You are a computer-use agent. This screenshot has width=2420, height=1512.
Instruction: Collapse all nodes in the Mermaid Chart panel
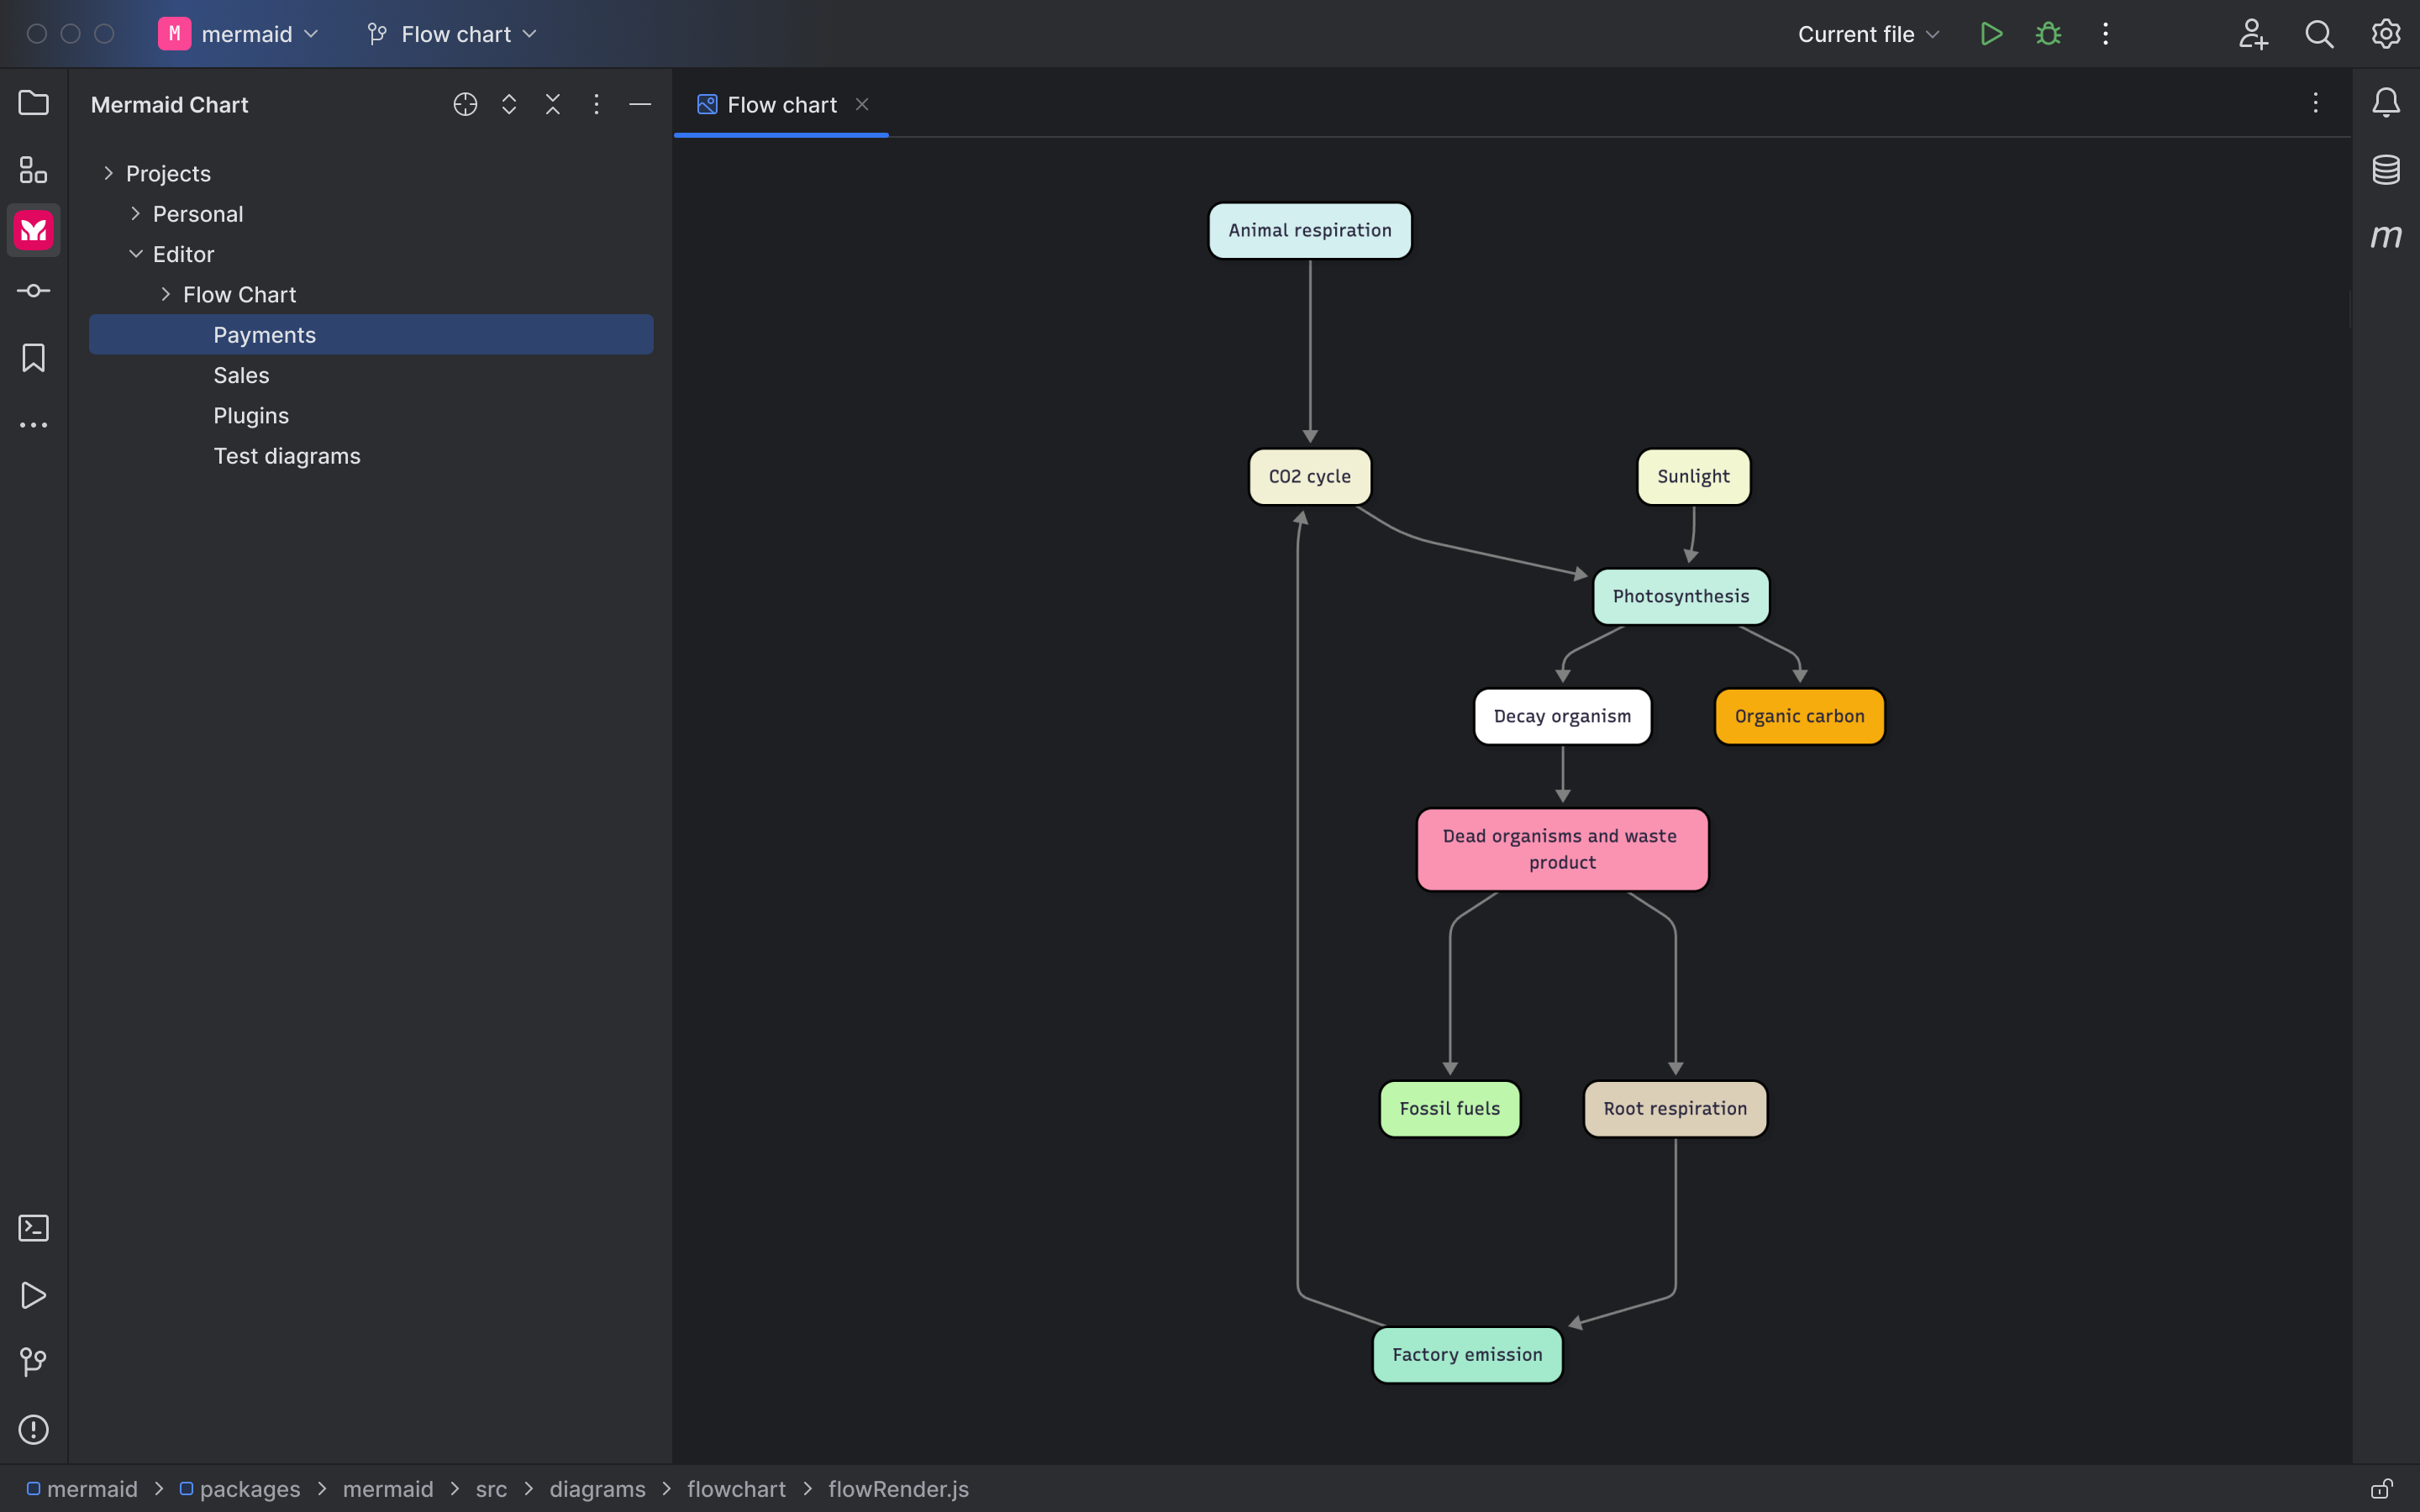pos(554,103)
